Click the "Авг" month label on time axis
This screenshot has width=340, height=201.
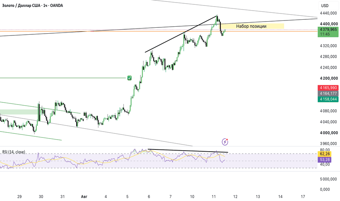84,197
